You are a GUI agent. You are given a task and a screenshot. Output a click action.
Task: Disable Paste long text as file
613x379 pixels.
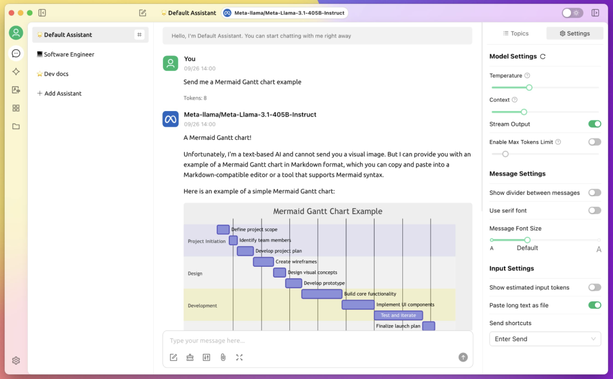tap(595, 305)
